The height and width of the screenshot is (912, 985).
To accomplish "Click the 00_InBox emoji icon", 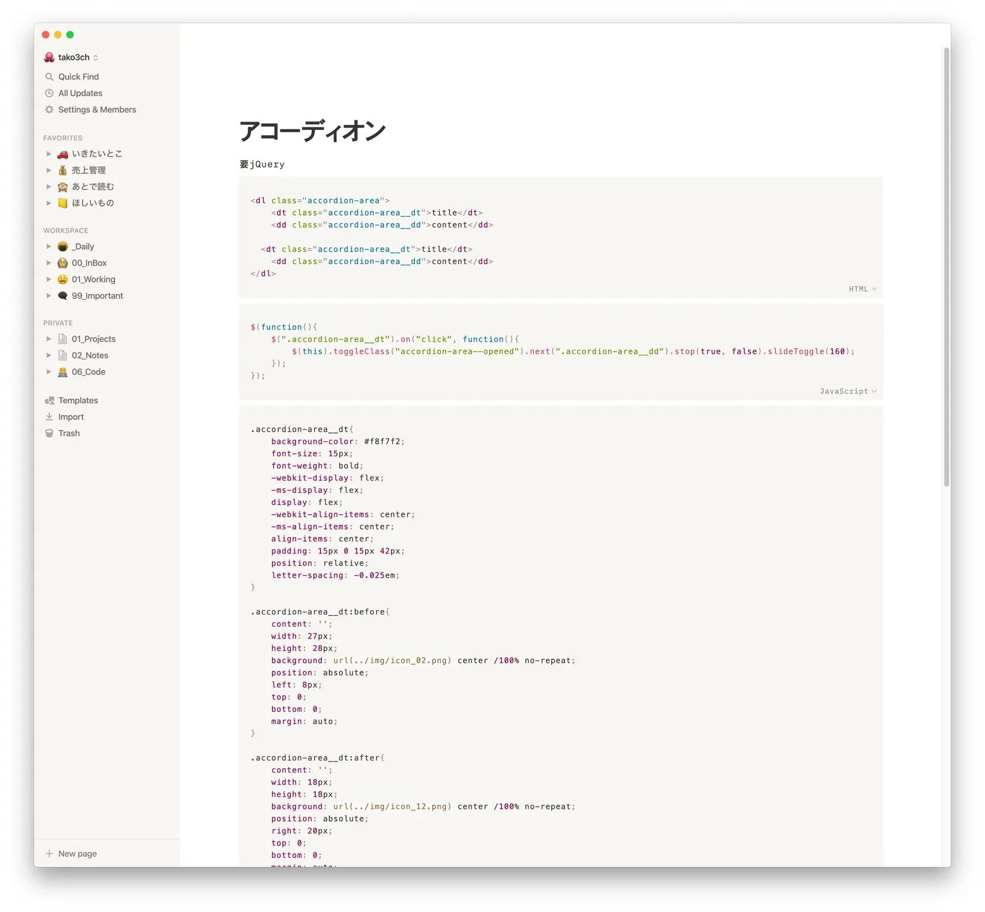I will (x=62, y=262).
